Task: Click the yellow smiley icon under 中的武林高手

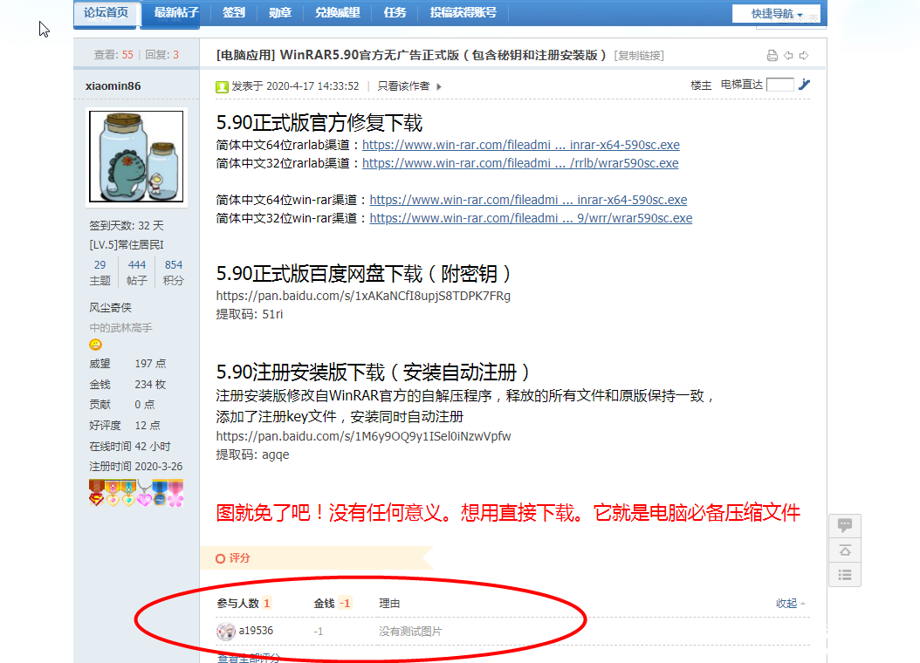Action: tap(96, 345)
